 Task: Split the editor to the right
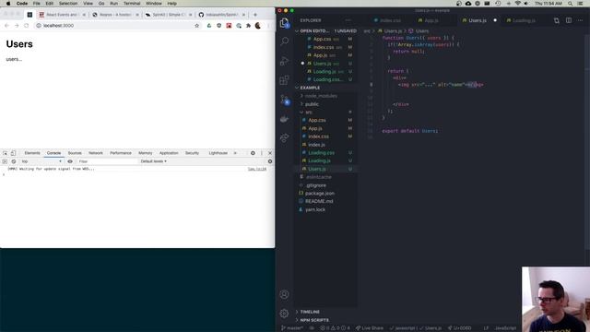coord(569,20)
